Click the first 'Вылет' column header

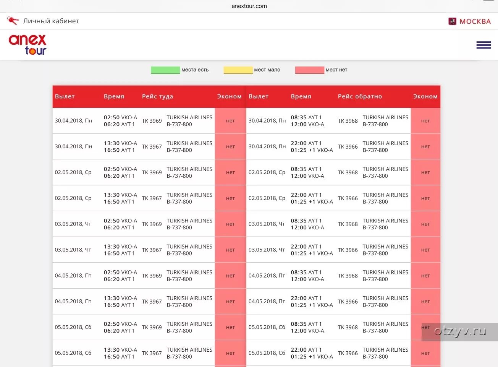click(65, 96)
